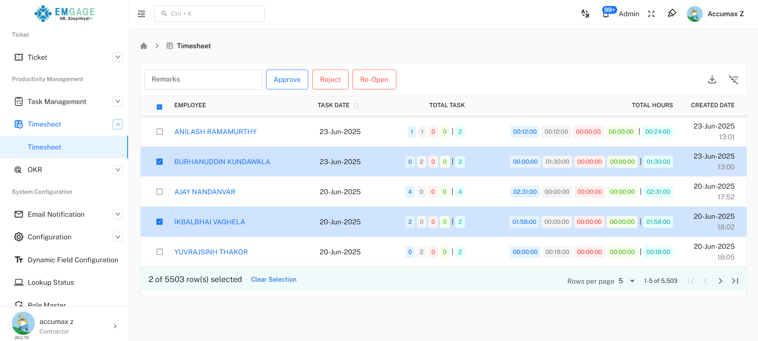This screenshot has width=758, height=341.
Task: Click the Clear Selection link
Action: point(273,279)
